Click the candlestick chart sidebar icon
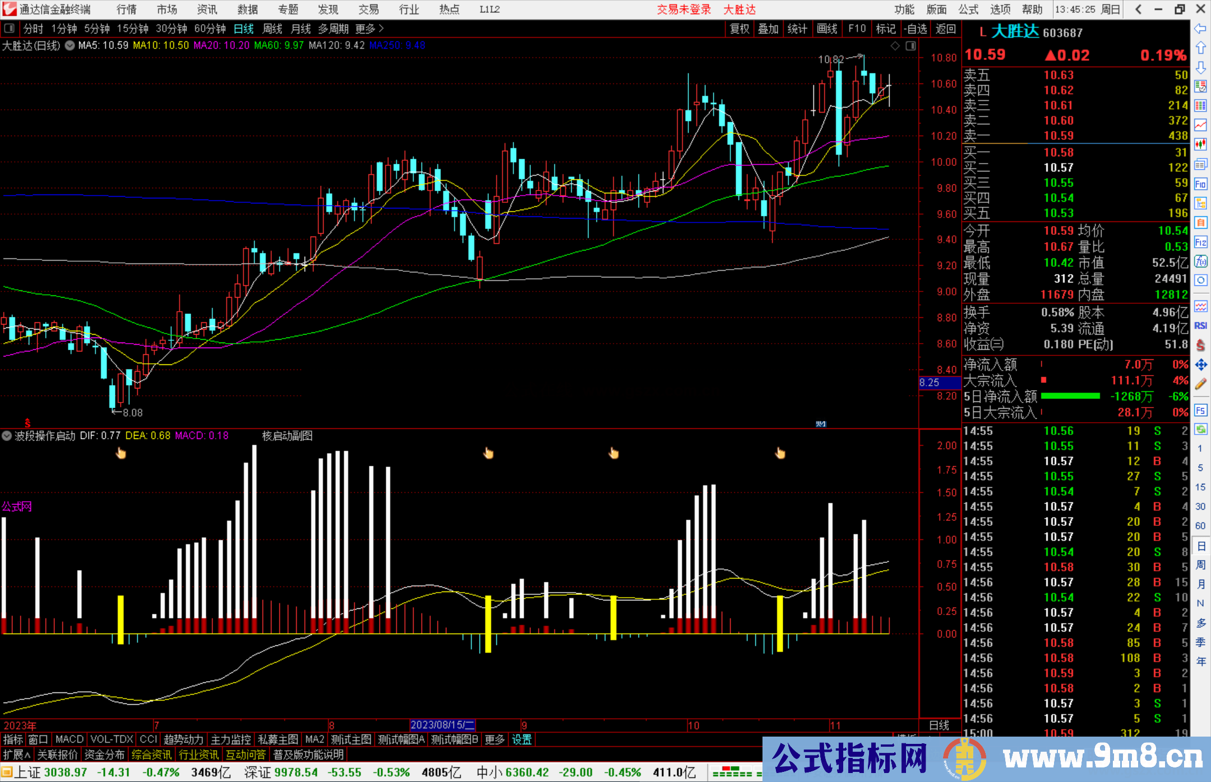The image size is (1211, 782). click(x=1200, y=145)
